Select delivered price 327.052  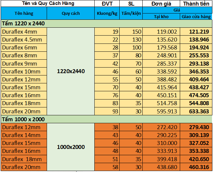click(196, 143)
